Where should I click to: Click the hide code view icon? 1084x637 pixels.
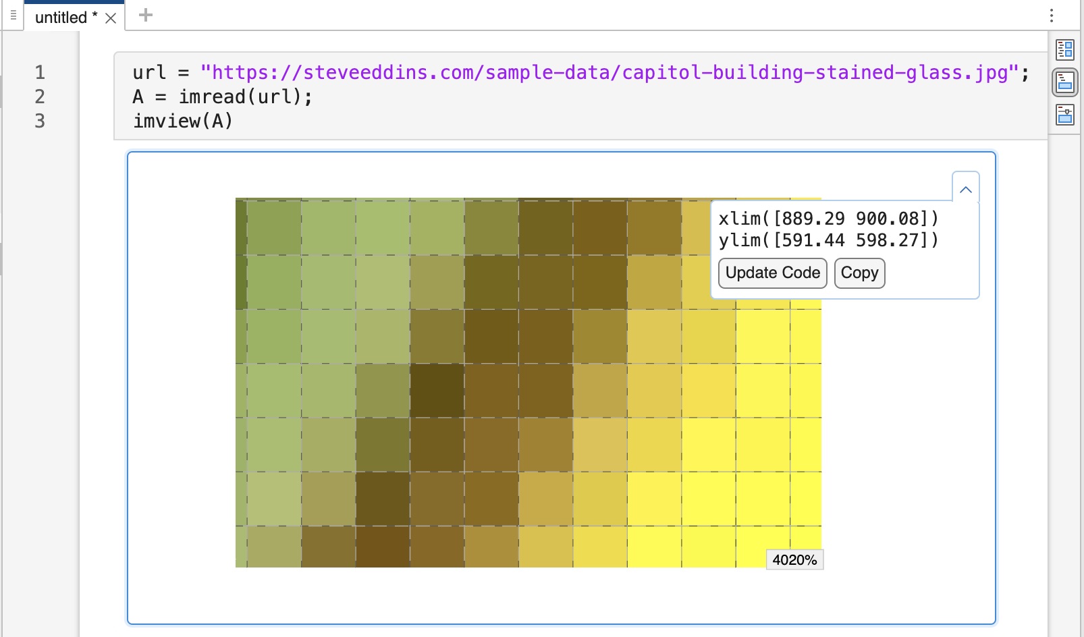pos(1065,115)
